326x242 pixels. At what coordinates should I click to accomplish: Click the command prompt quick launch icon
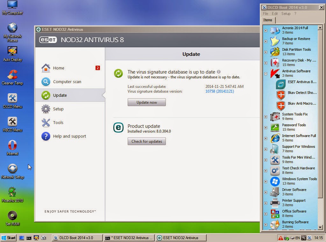[29, 238]
